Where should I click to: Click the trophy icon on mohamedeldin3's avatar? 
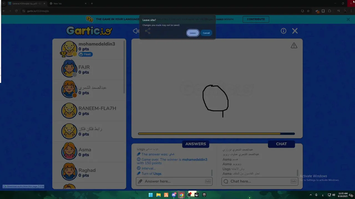click(x=63, y=54)
